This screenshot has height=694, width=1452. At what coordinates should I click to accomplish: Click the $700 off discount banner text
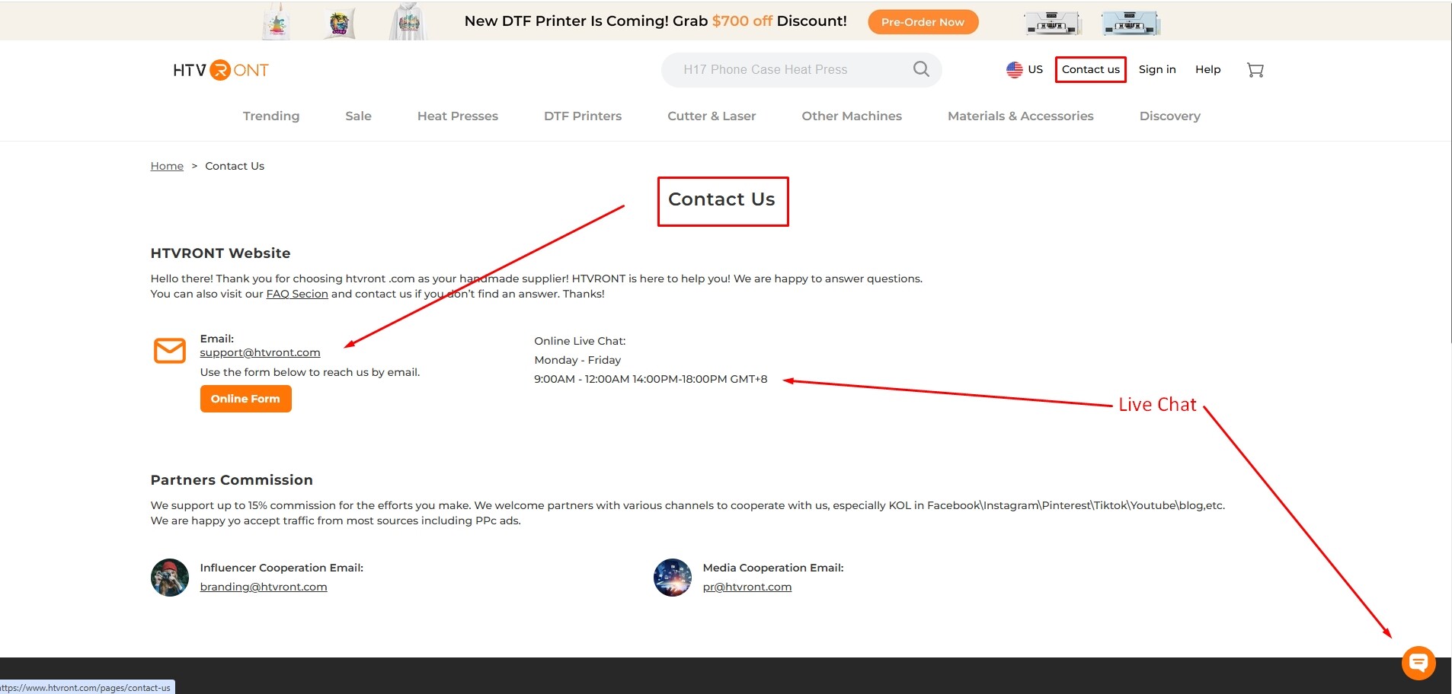coord(742,21)
